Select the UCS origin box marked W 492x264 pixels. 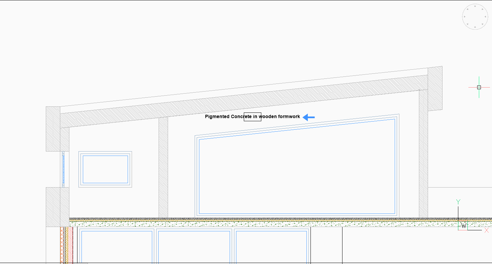pyautogui.click(x=463, y=226)
